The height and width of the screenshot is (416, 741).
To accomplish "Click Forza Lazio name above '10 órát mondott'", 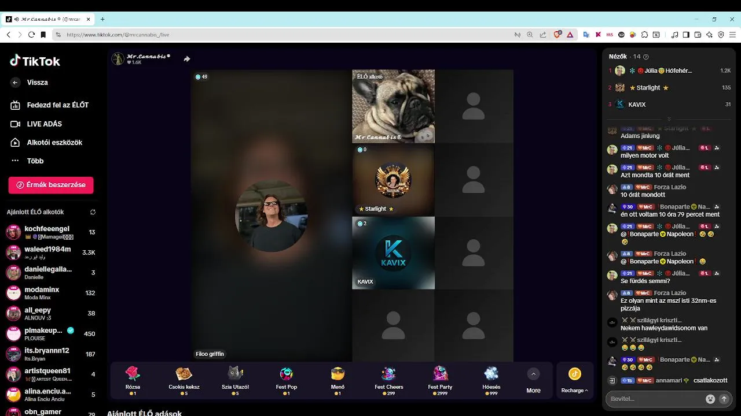I will pos(670,187).
